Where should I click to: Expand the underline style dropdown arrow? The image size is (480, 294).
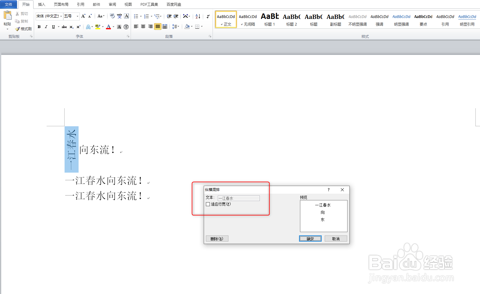point(59,27)
